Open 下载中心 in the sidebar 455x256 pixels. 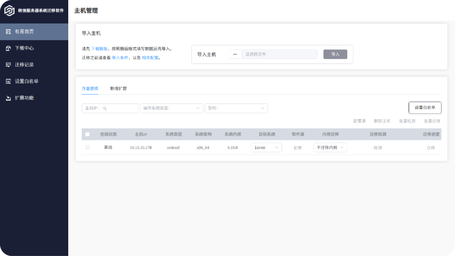[x=34, y=48]
